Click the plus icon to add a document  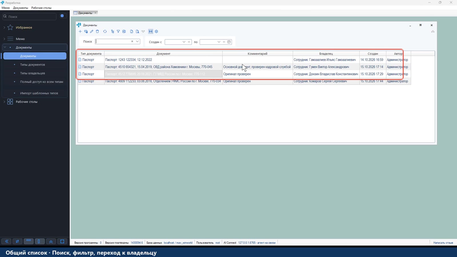[80, 31]
